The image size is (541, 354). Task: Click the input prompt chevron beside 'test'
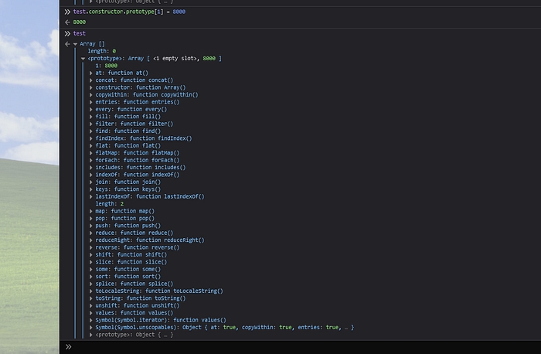tap(67, 34)
